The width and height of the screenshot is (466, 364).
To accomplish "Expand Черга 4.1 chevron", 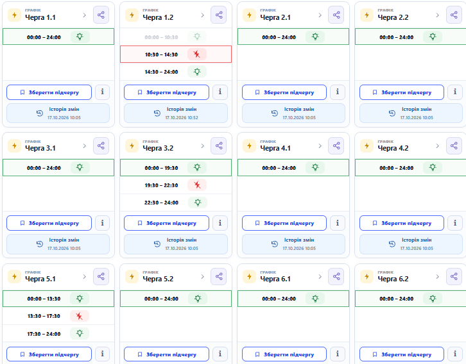I will (320, 146).
